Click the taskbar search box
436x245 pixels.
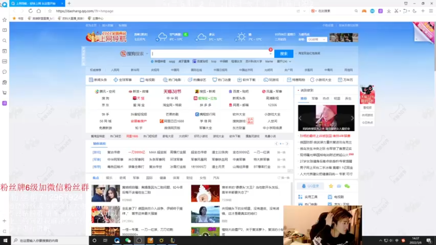(x=50, y=241)
